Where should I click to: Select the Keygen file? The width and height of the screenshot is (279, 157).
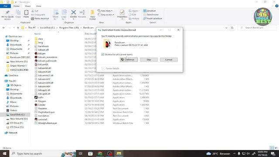click(42, 101)
